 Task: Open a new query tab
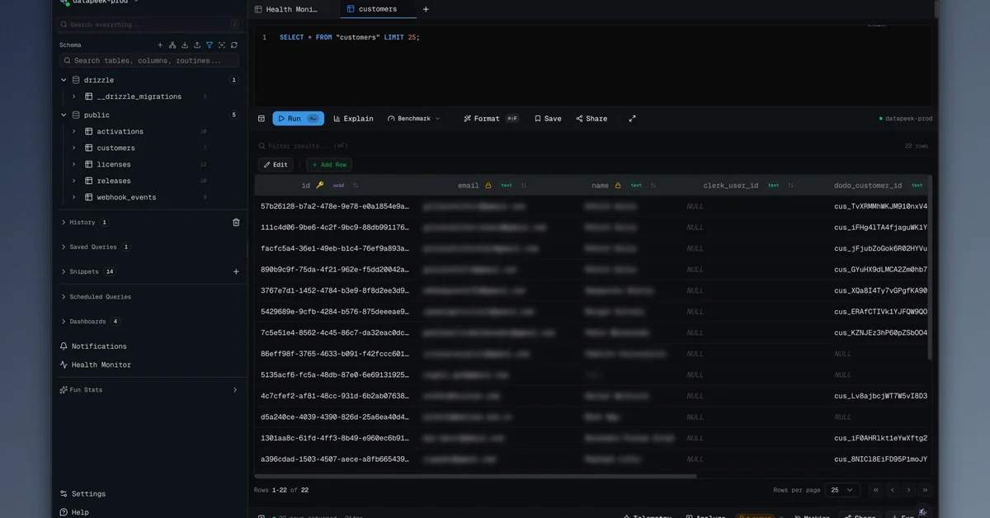coord(426,9)
